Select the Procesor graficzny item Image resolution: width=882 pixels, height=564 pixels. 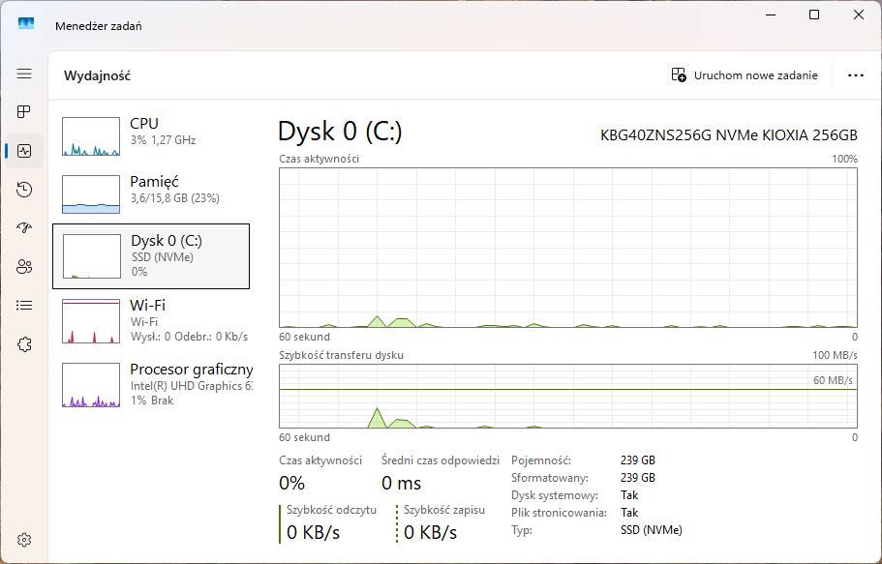pos(151,385)
